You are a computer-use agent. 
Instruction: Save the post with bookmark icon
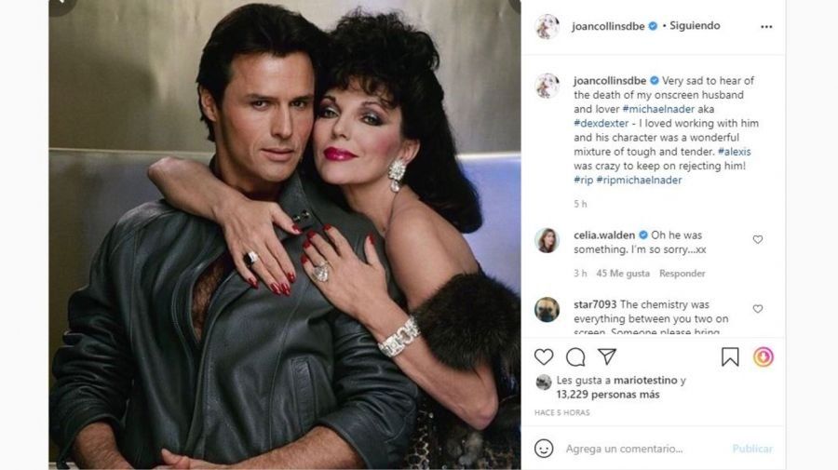tap(730, 357)
